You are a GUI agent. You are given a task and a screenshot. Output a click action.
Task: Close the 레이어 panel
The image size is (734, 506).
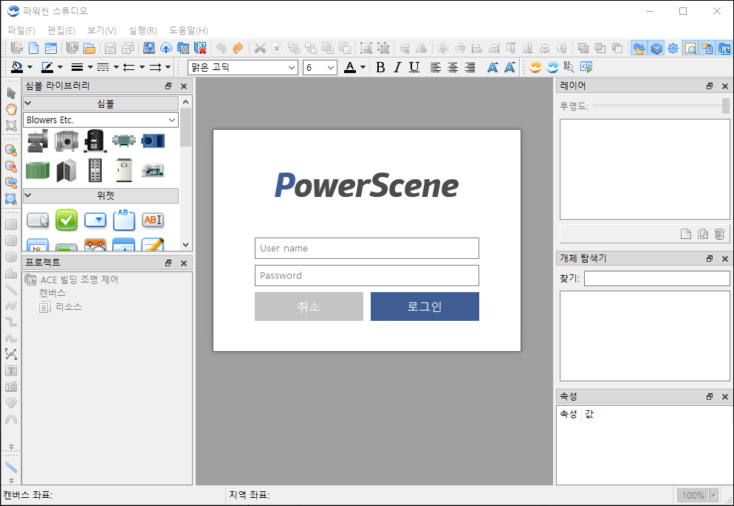(725, 86)
